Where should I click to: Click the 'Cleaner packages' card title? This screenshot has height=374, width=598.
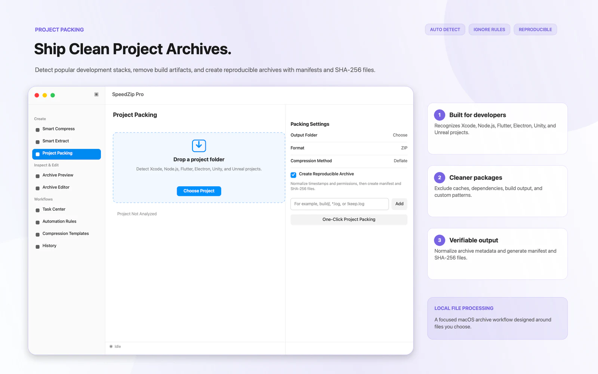click(476, 178)
